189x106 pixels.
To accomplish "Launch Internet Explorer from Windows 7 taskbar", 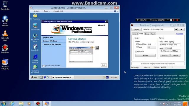I will point(12,103).
